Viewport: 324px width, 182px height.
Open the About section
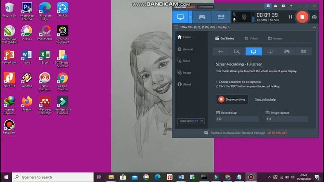[191, 84]
